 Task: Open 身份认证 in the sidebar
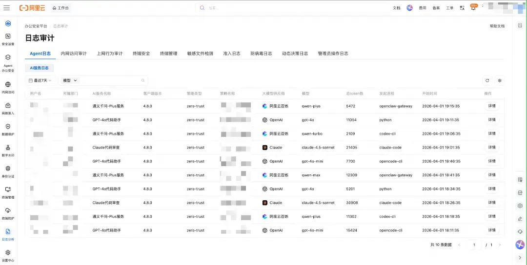coord(8,172)
